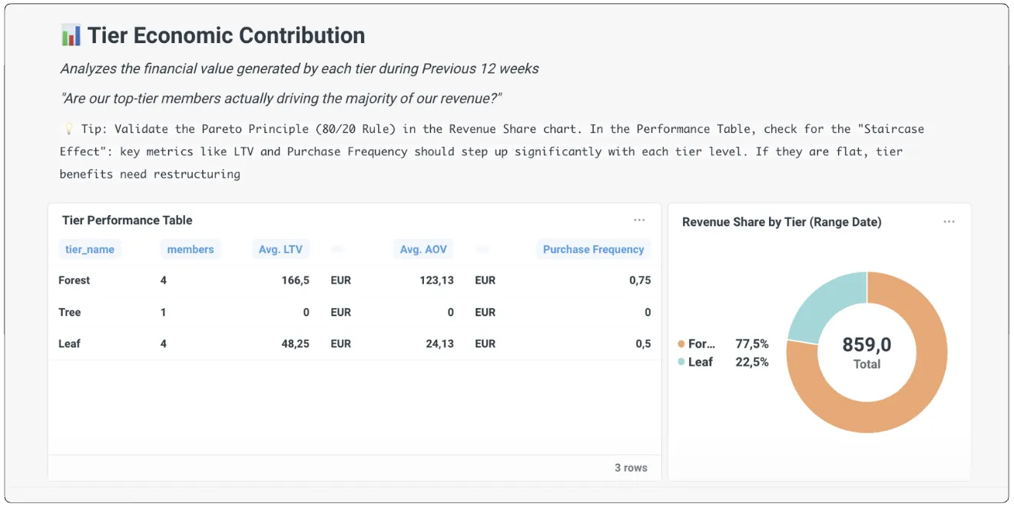Sort by the Avg. LTV column header
The width and height of the screenshot is (1014, 507).
[280, 249]
